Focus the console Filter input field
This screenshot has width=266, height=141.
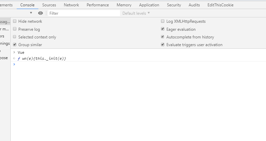point(84,13)
